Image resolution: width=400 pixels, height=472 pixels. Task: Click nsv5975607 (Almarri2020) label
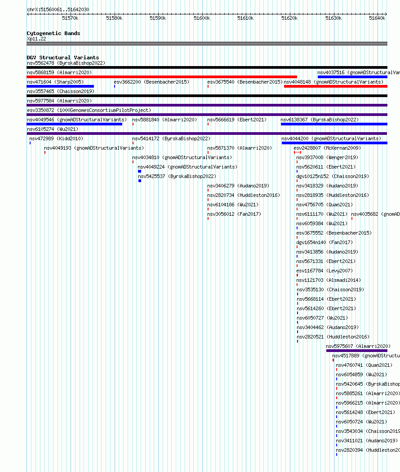pyautogui.click(x=358, y=346)
